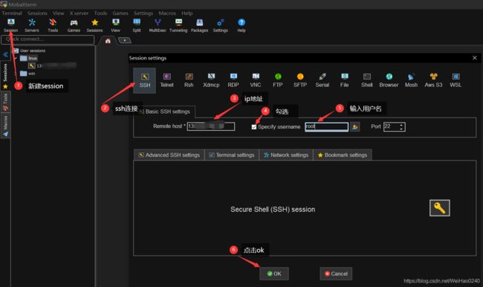Open Advanced SSH settings tab
The image size is (483, 287).
169,155
